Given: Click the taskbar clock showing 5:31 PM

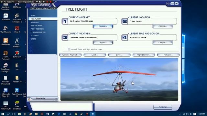Looking at the screenshot, I should point(202,114).
